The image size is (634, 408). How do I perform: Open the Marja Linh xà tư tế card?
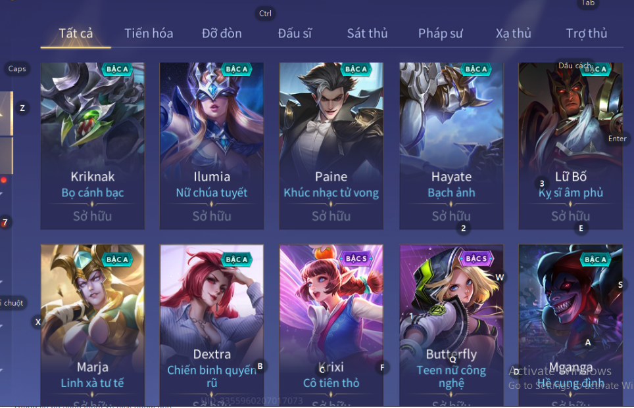click(93, 325)
